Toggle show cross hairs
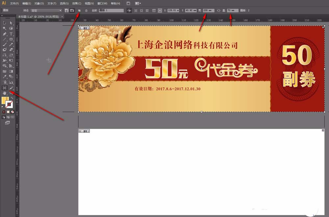 tap(141, 11)
